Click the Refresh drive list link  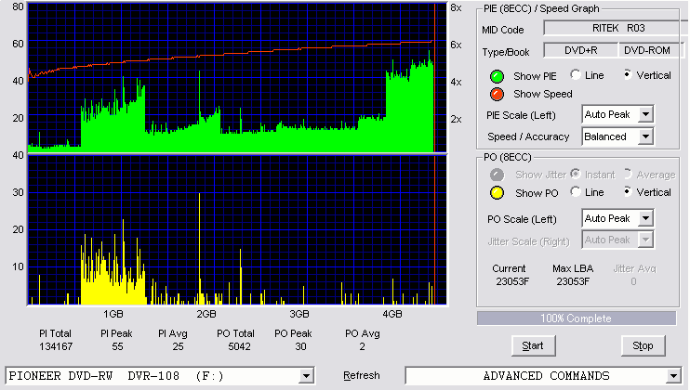point(362,375)
